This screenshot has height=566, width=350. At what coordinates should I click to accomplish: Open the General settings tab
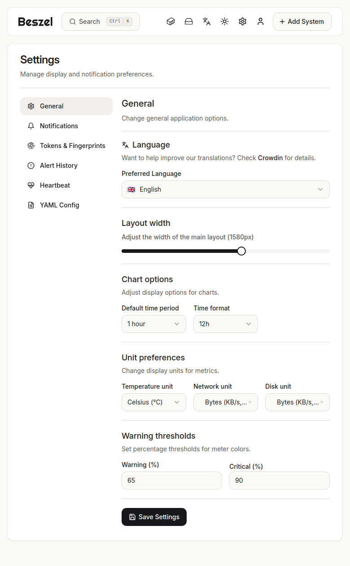click(x=66, y=106)
